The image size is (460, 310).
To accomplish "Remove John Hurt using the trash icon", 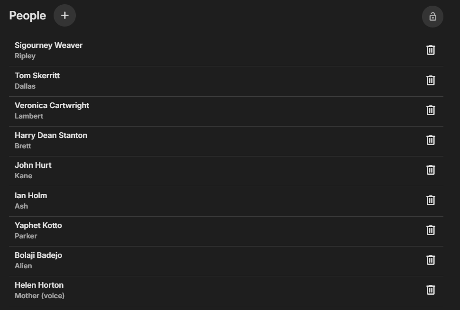I will click(x=431, y=170).
